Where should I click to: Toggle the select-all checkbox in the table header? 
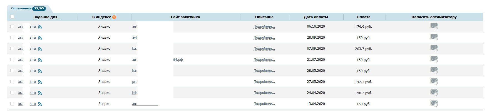(12, 17)
